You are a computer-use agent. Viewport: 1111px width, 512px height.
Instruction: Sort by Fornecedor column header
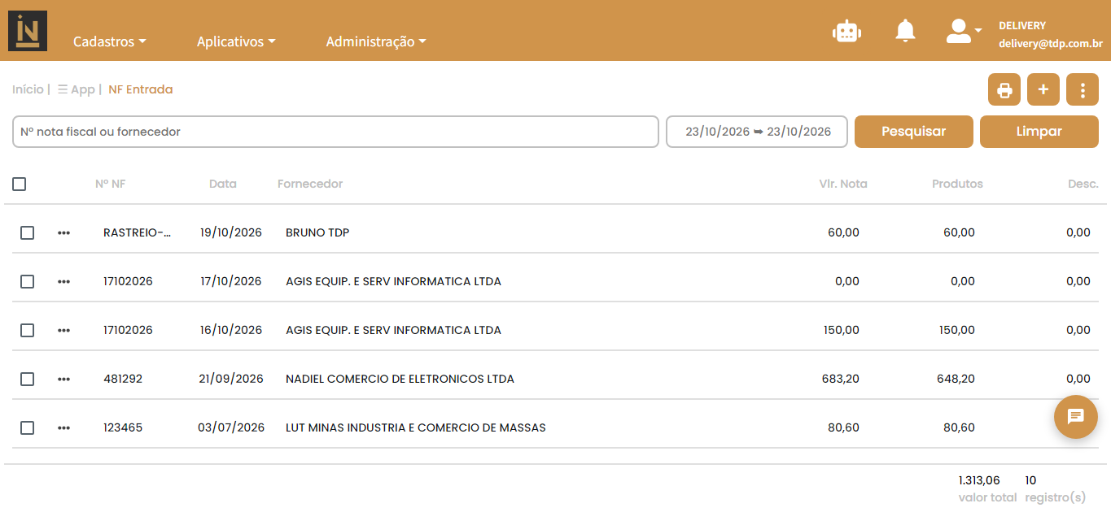click(x=310, y=184)
